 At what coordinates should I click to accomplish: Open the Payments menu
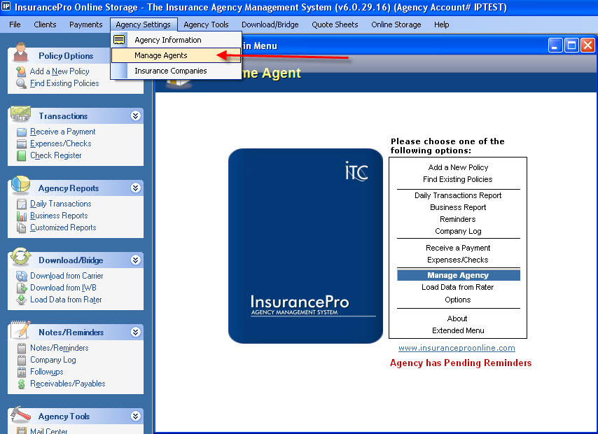[86, 24]
